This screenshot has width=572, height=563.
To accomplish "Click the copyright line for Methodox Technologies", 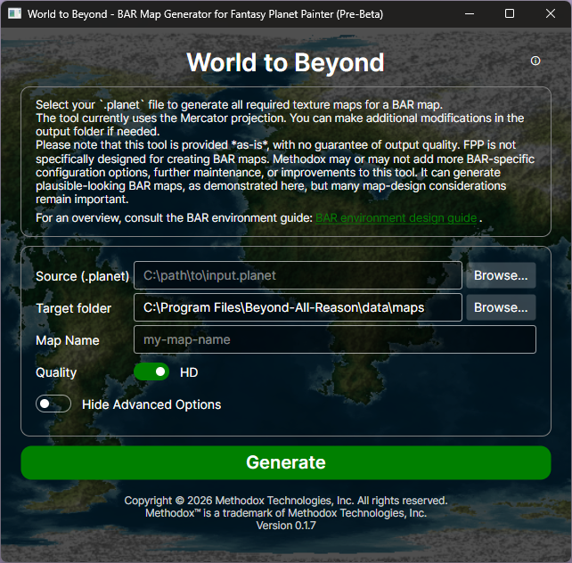I will tap(286, 501).
